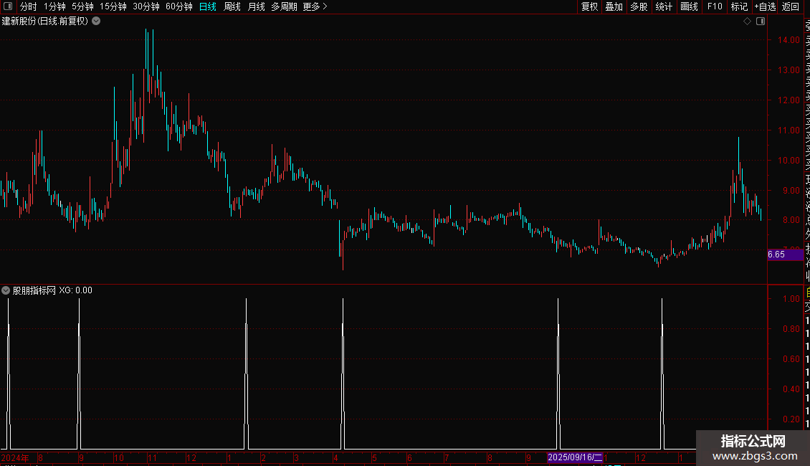Click the 建新股份(日线.前复权) title text
810x466 pixels.
(45, 22)
